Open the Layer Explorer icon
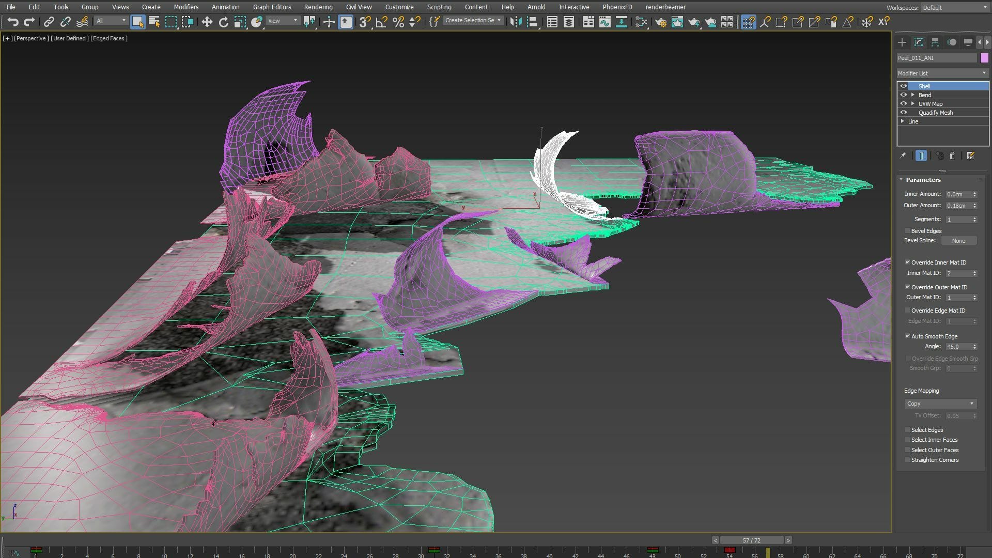The width and height of the screenshot is (992, 558). (x=568, y=21)
